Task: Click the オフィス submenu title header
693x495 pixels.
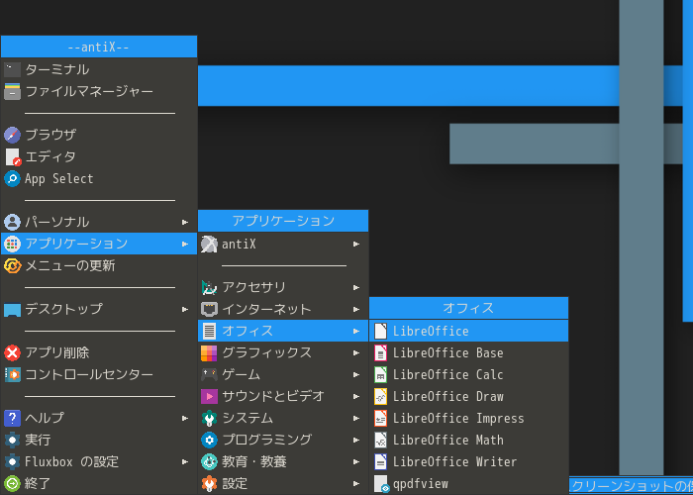Action: pos(469,308)
